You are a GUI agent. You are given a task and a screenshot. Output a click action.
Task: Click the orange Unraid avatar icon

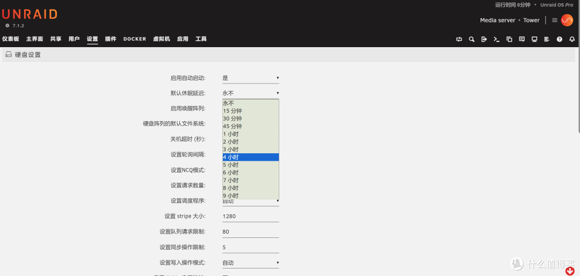567,20
